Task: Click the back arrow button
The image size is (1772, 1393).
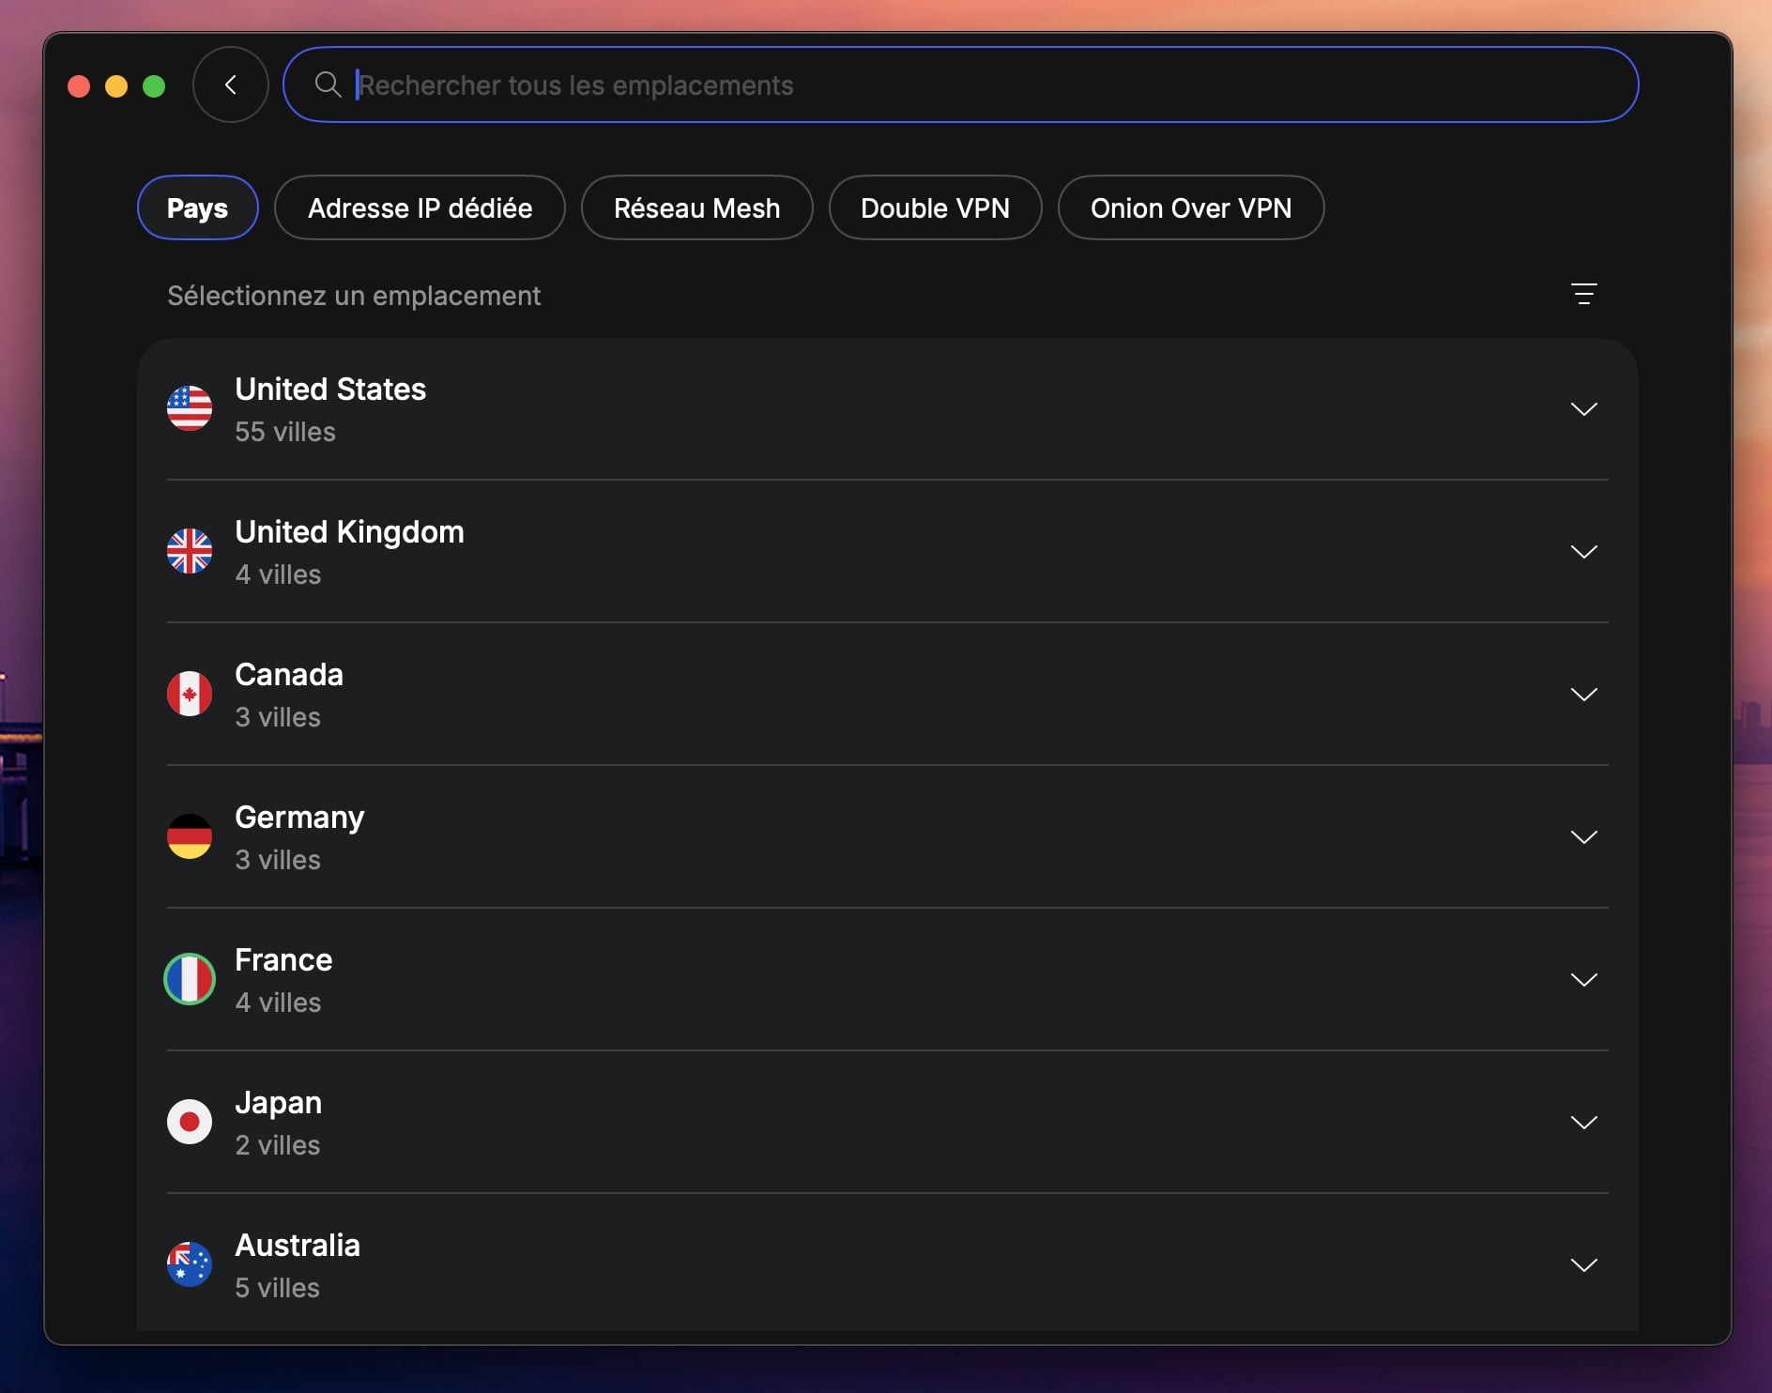Action: pos(229,84)
